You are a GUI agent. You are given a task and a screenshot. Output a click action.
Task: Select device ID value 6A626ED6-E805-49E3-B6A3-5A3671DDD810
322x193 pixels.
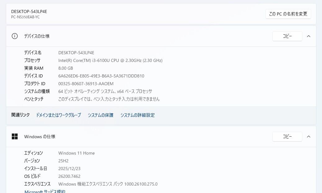tap(101, 76)
